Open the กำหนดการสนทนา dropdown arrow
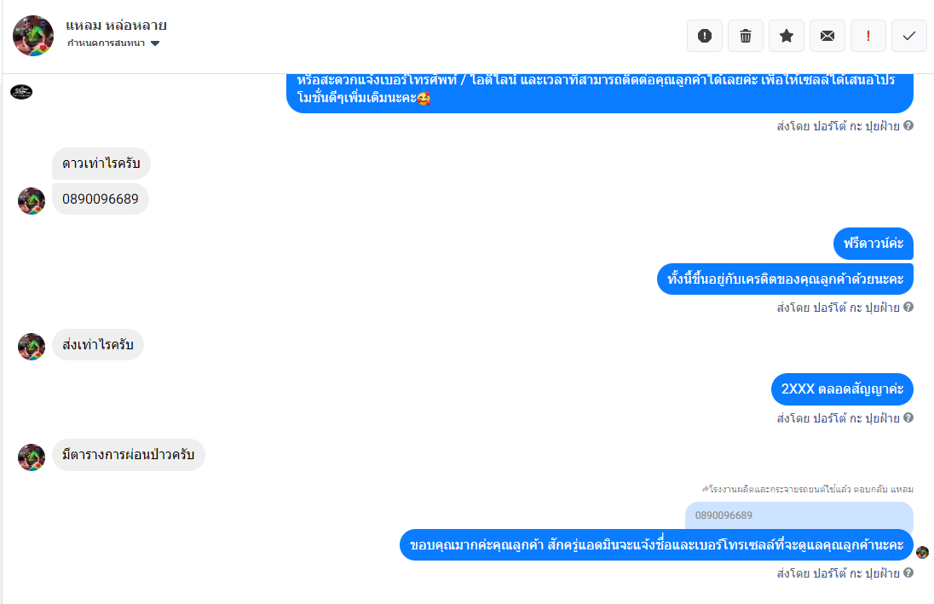The height and width of the screenshot is (604, 934). 155,43
